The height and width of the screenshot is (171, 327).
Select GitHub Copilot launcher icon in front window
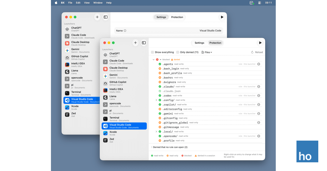[105, 83]
